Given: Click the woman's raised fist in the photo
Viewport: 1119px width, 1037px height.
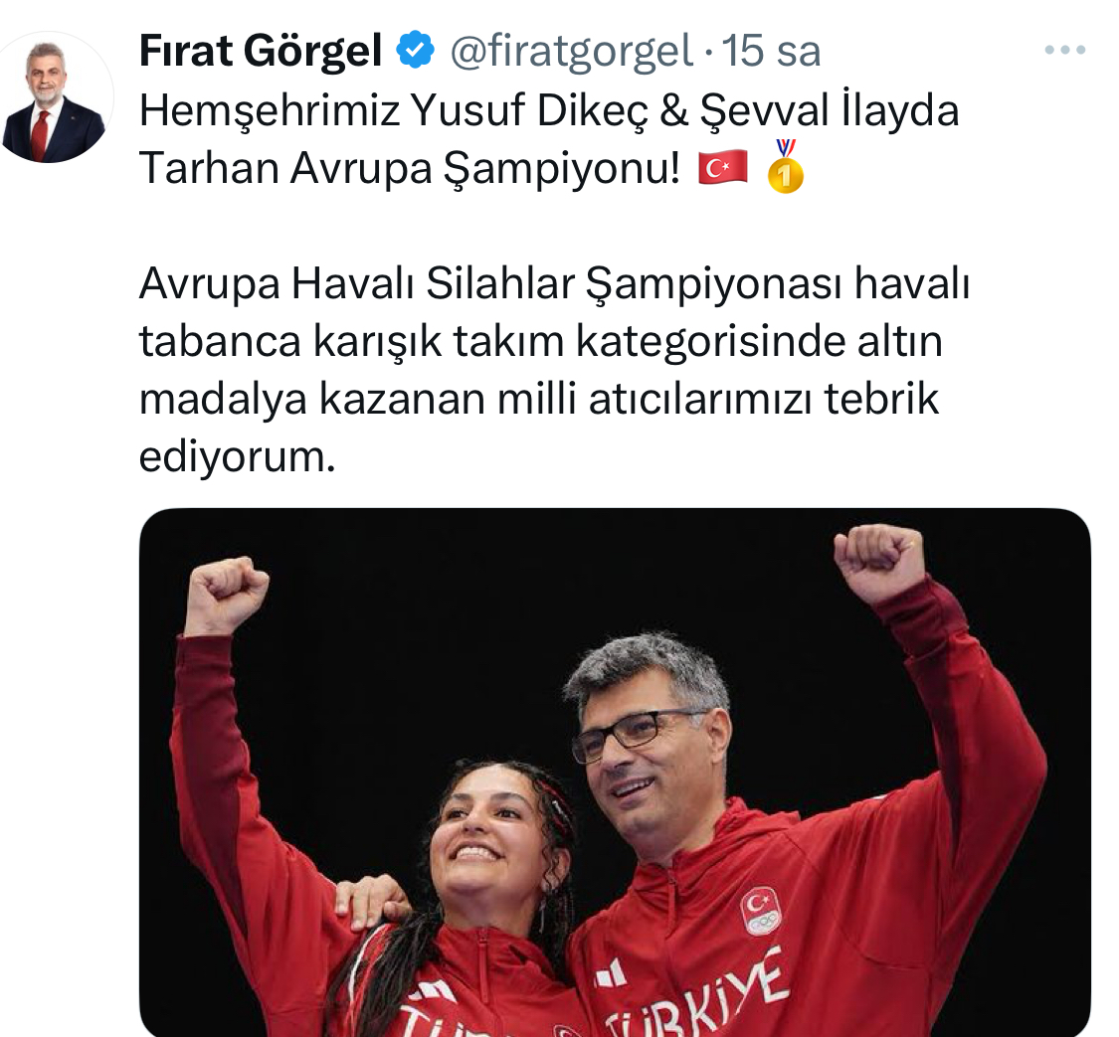Looking at the screenshot, I should [227, 596].
